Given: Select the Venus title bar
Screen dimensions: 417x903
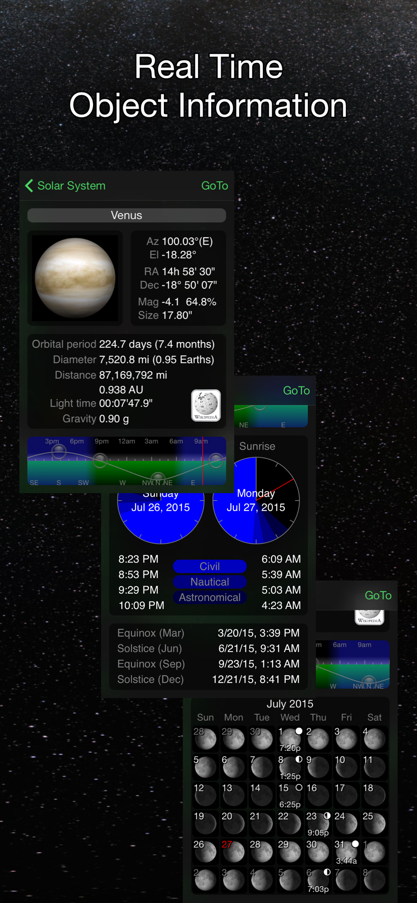Looking at the screenshot, I should tap(126, 215).
